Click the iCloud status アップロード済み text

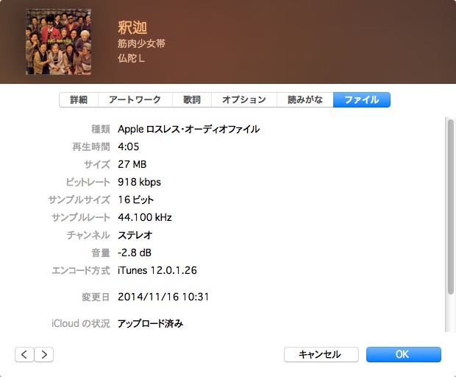(x=150, y=323)
